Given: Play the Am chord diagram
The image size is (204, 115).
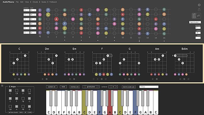Looking at the screenshot, I should [x=153, y=79].
